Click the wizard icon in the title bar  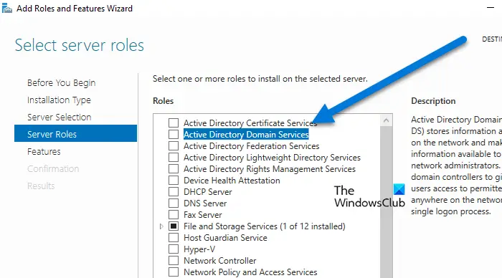coord(6,8)
